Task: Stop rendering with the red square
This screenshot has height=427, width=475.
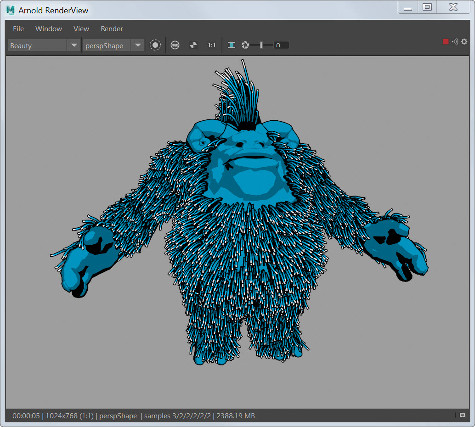Action: click(446, 42)
